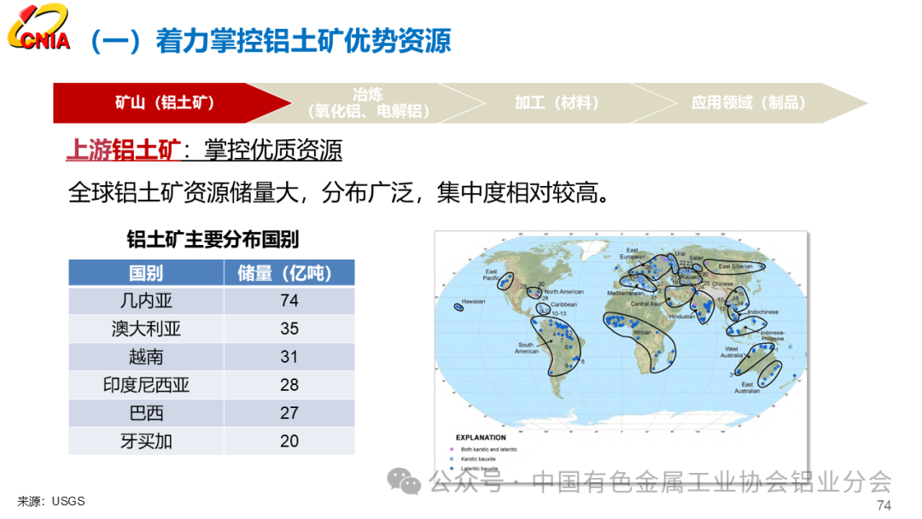Click the West Australia label on map
This screenshot has height=519, width=922.
[732, 352]
